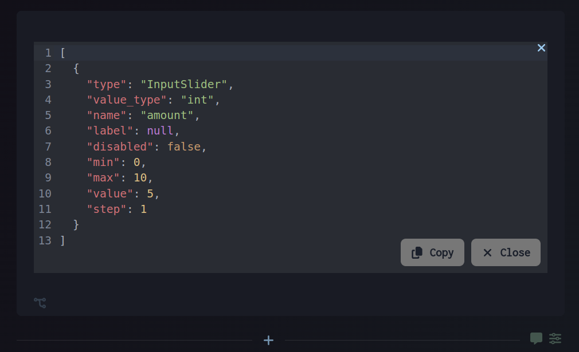Click the opening brace on line 2
579x352 pixels.
(76, 69)
